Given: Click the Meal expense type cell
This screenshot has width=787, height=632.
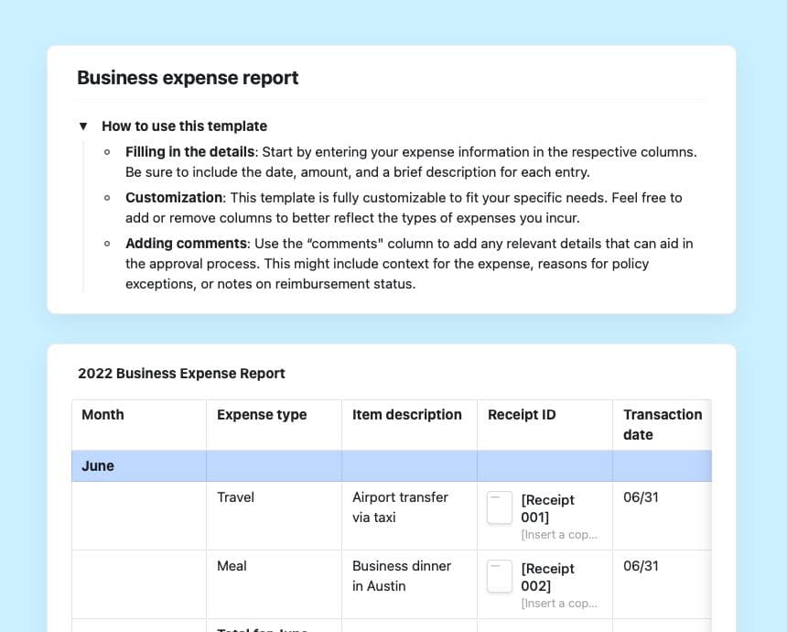Looking at the screenshot, I should coord(232,566).
